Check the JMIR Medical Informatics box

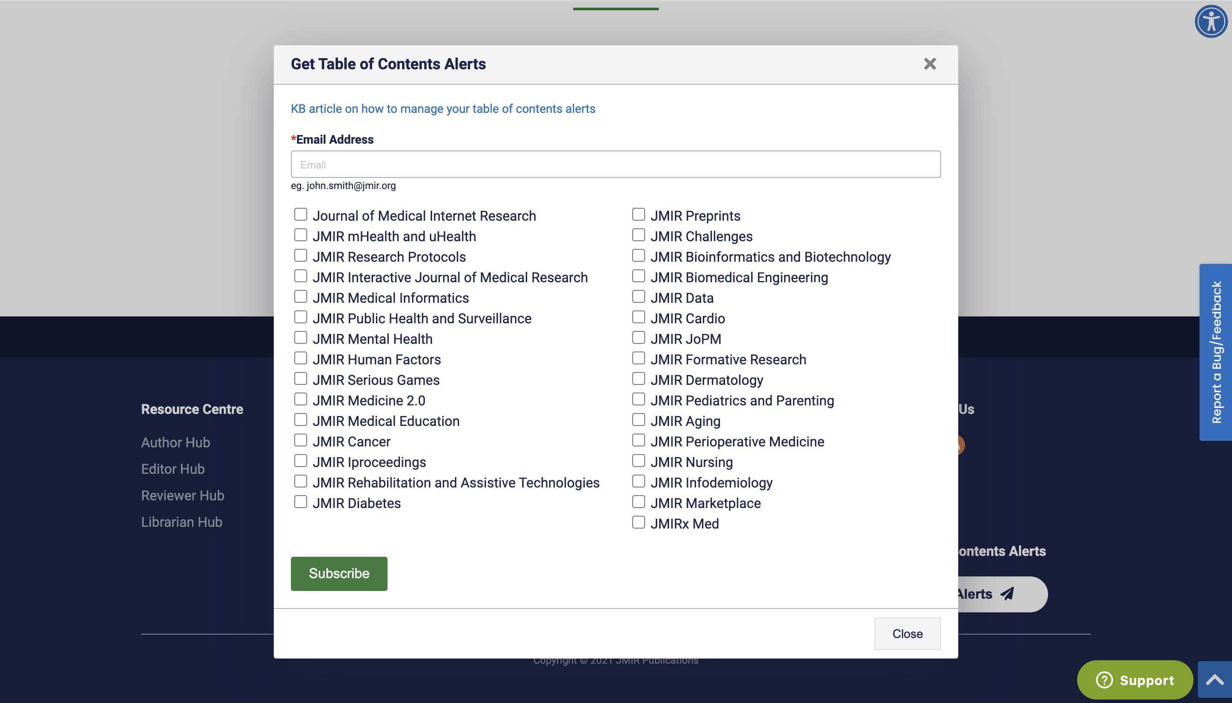(x=300, y=296)
